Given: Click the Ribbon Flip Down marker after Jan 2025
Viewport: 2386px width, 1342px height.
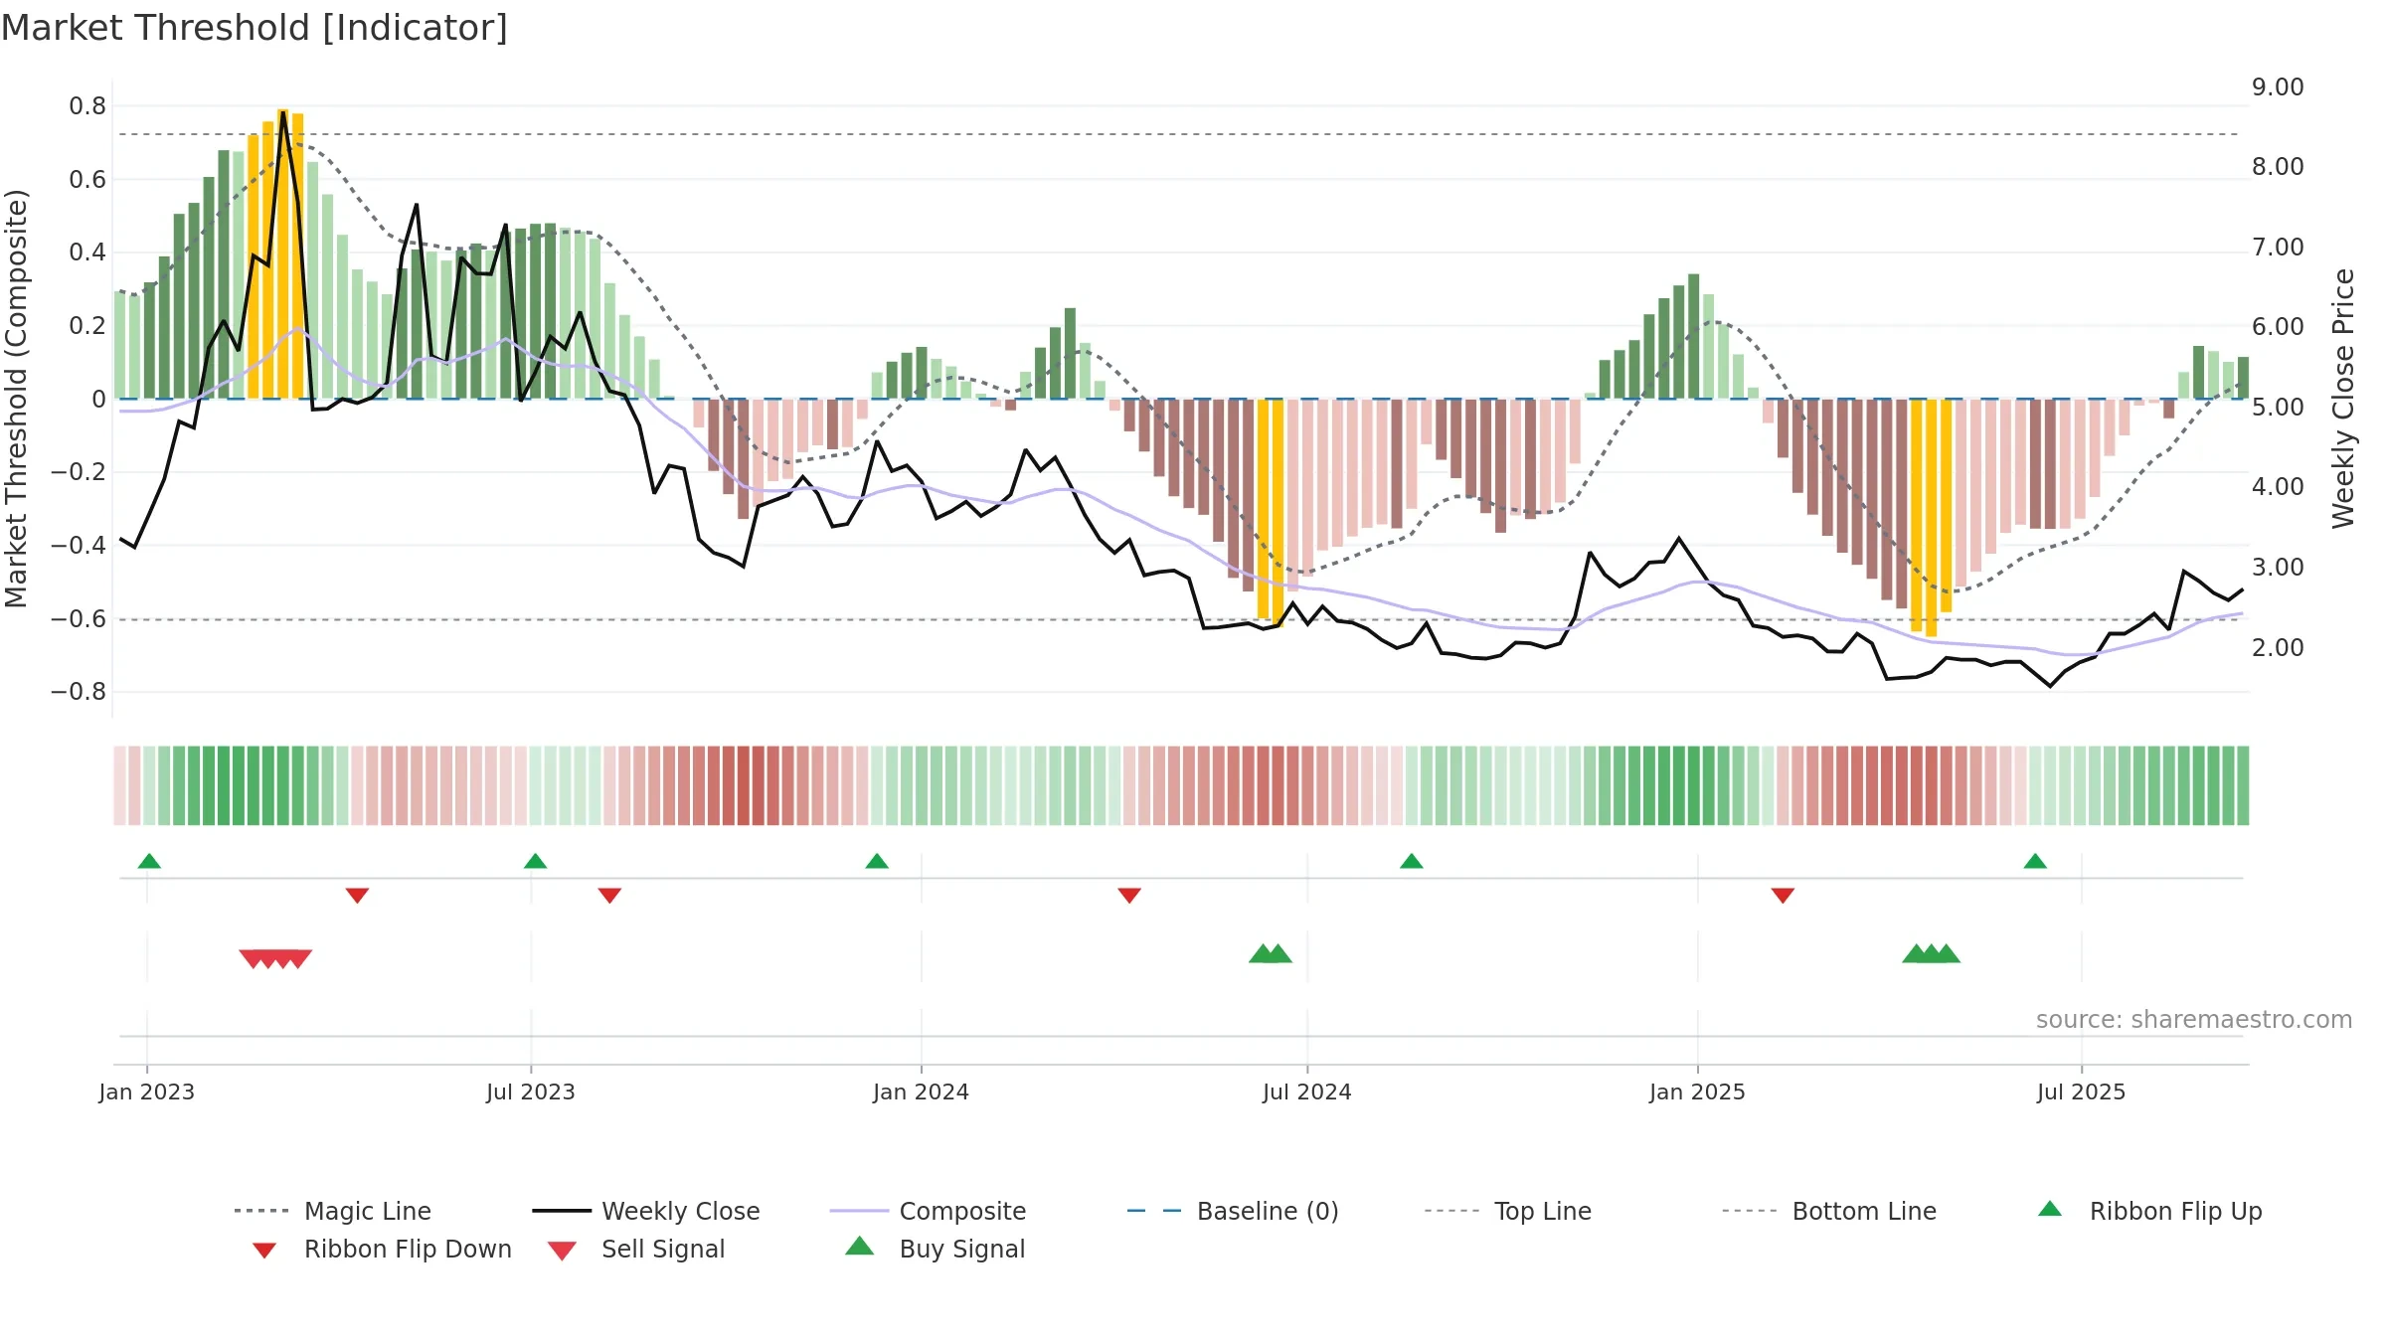Looking at the screenshot, I should pos(1783,896).
